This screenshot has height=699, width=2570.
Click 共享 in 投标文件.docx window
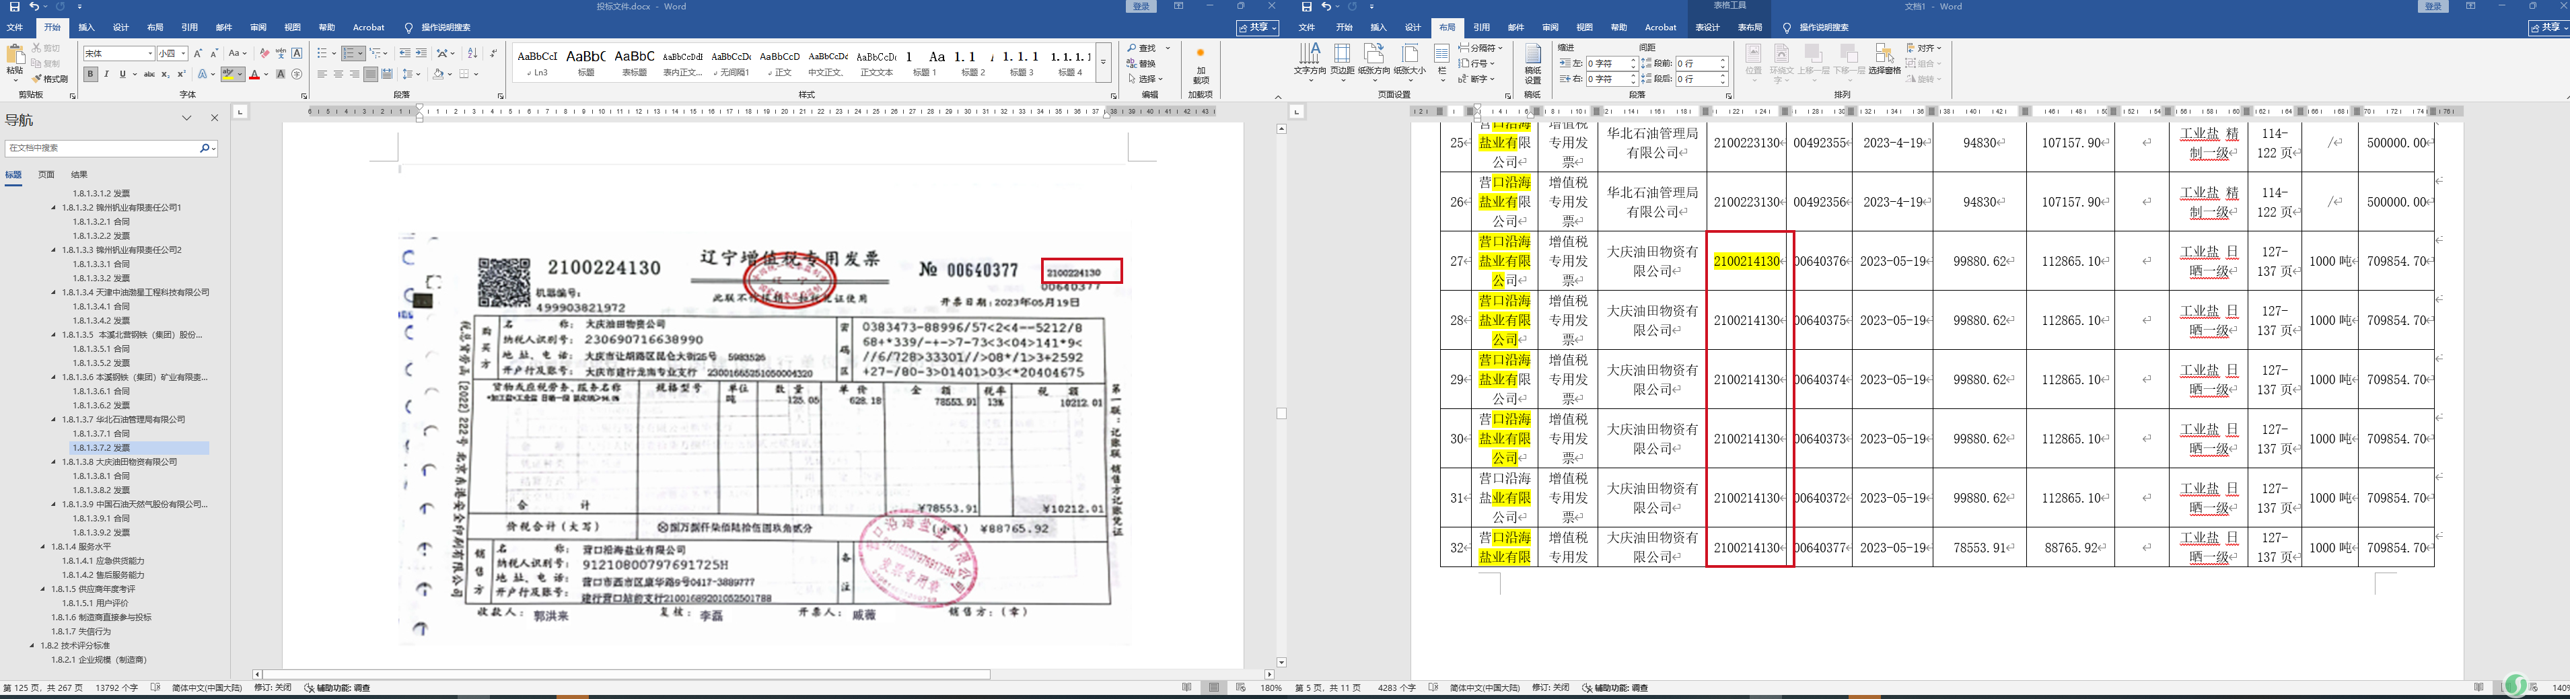click(x=1257, y=28)
